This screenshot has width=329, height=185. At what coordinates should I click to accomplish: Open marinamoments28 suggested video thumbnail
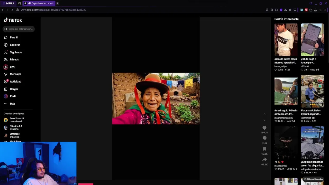coord(286,91)
